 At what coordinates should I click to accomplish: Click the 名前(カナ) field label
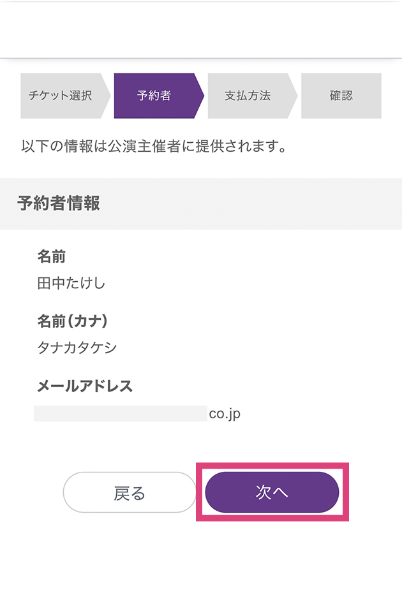point(72,321)
